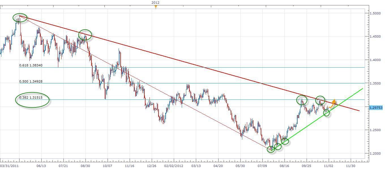Click the 03/13 date label
Image resolution: width=385 pixels, height=169 pixels.
click(x=196, y=166)
